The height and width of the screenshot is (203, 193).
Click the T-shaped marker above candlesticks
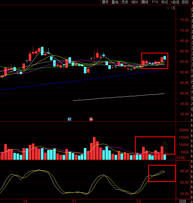point(91,59)
